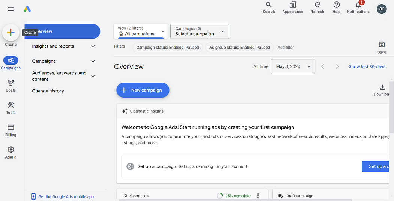Open the Help question mark

click(337, 8)
